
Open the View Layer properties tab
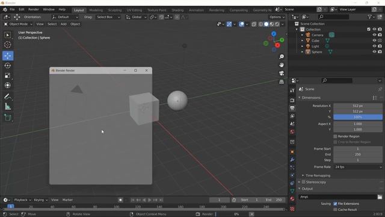(292, 116)
